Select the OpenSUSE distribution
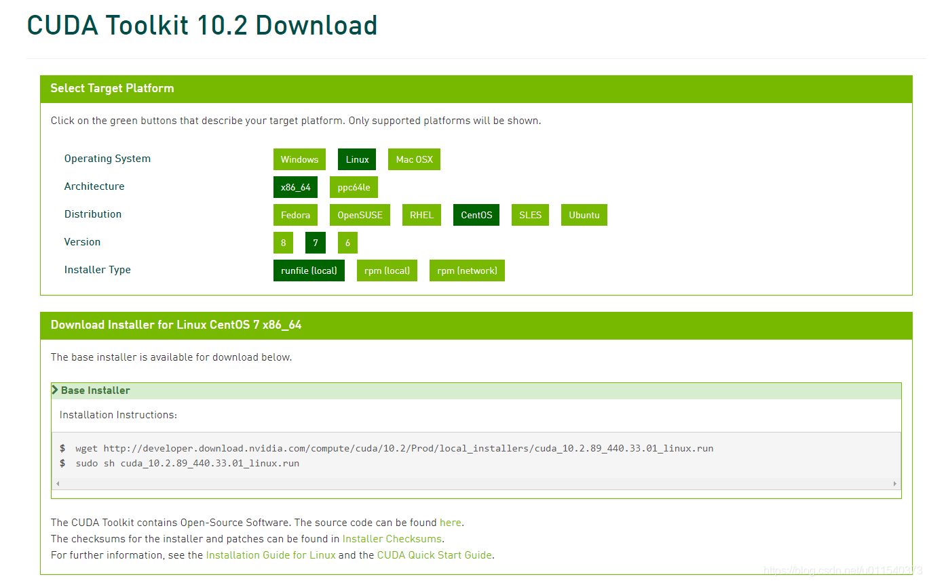Viewport: 929px width, 583px height. [360, 215]
